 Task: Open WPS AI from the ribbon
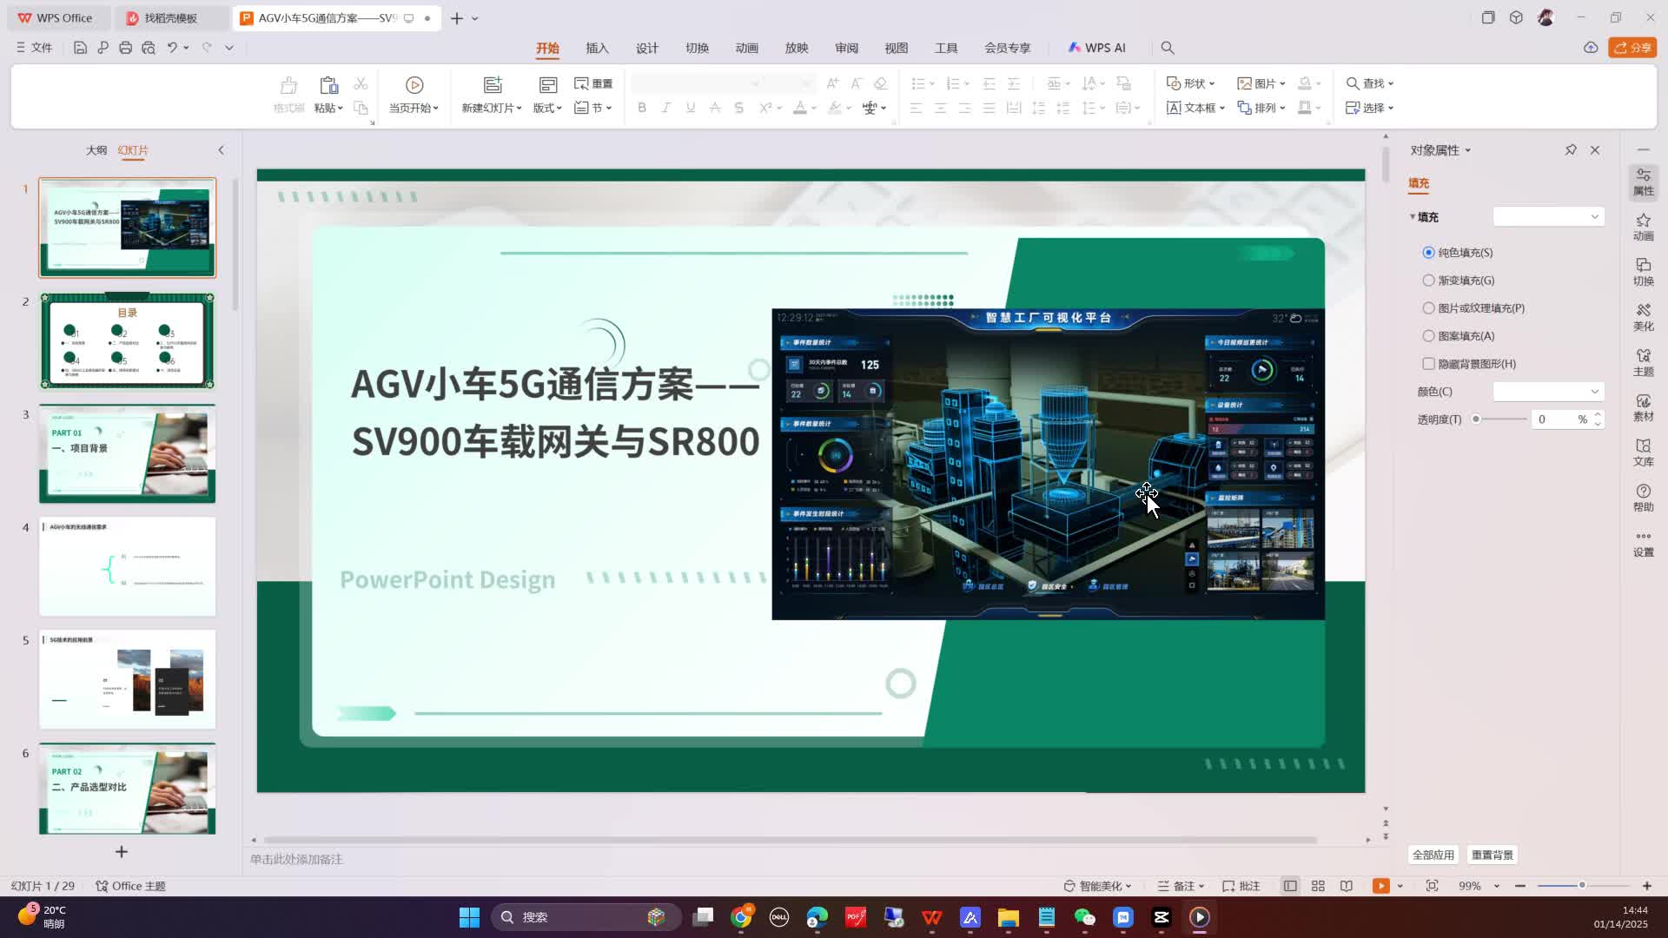1097,48
